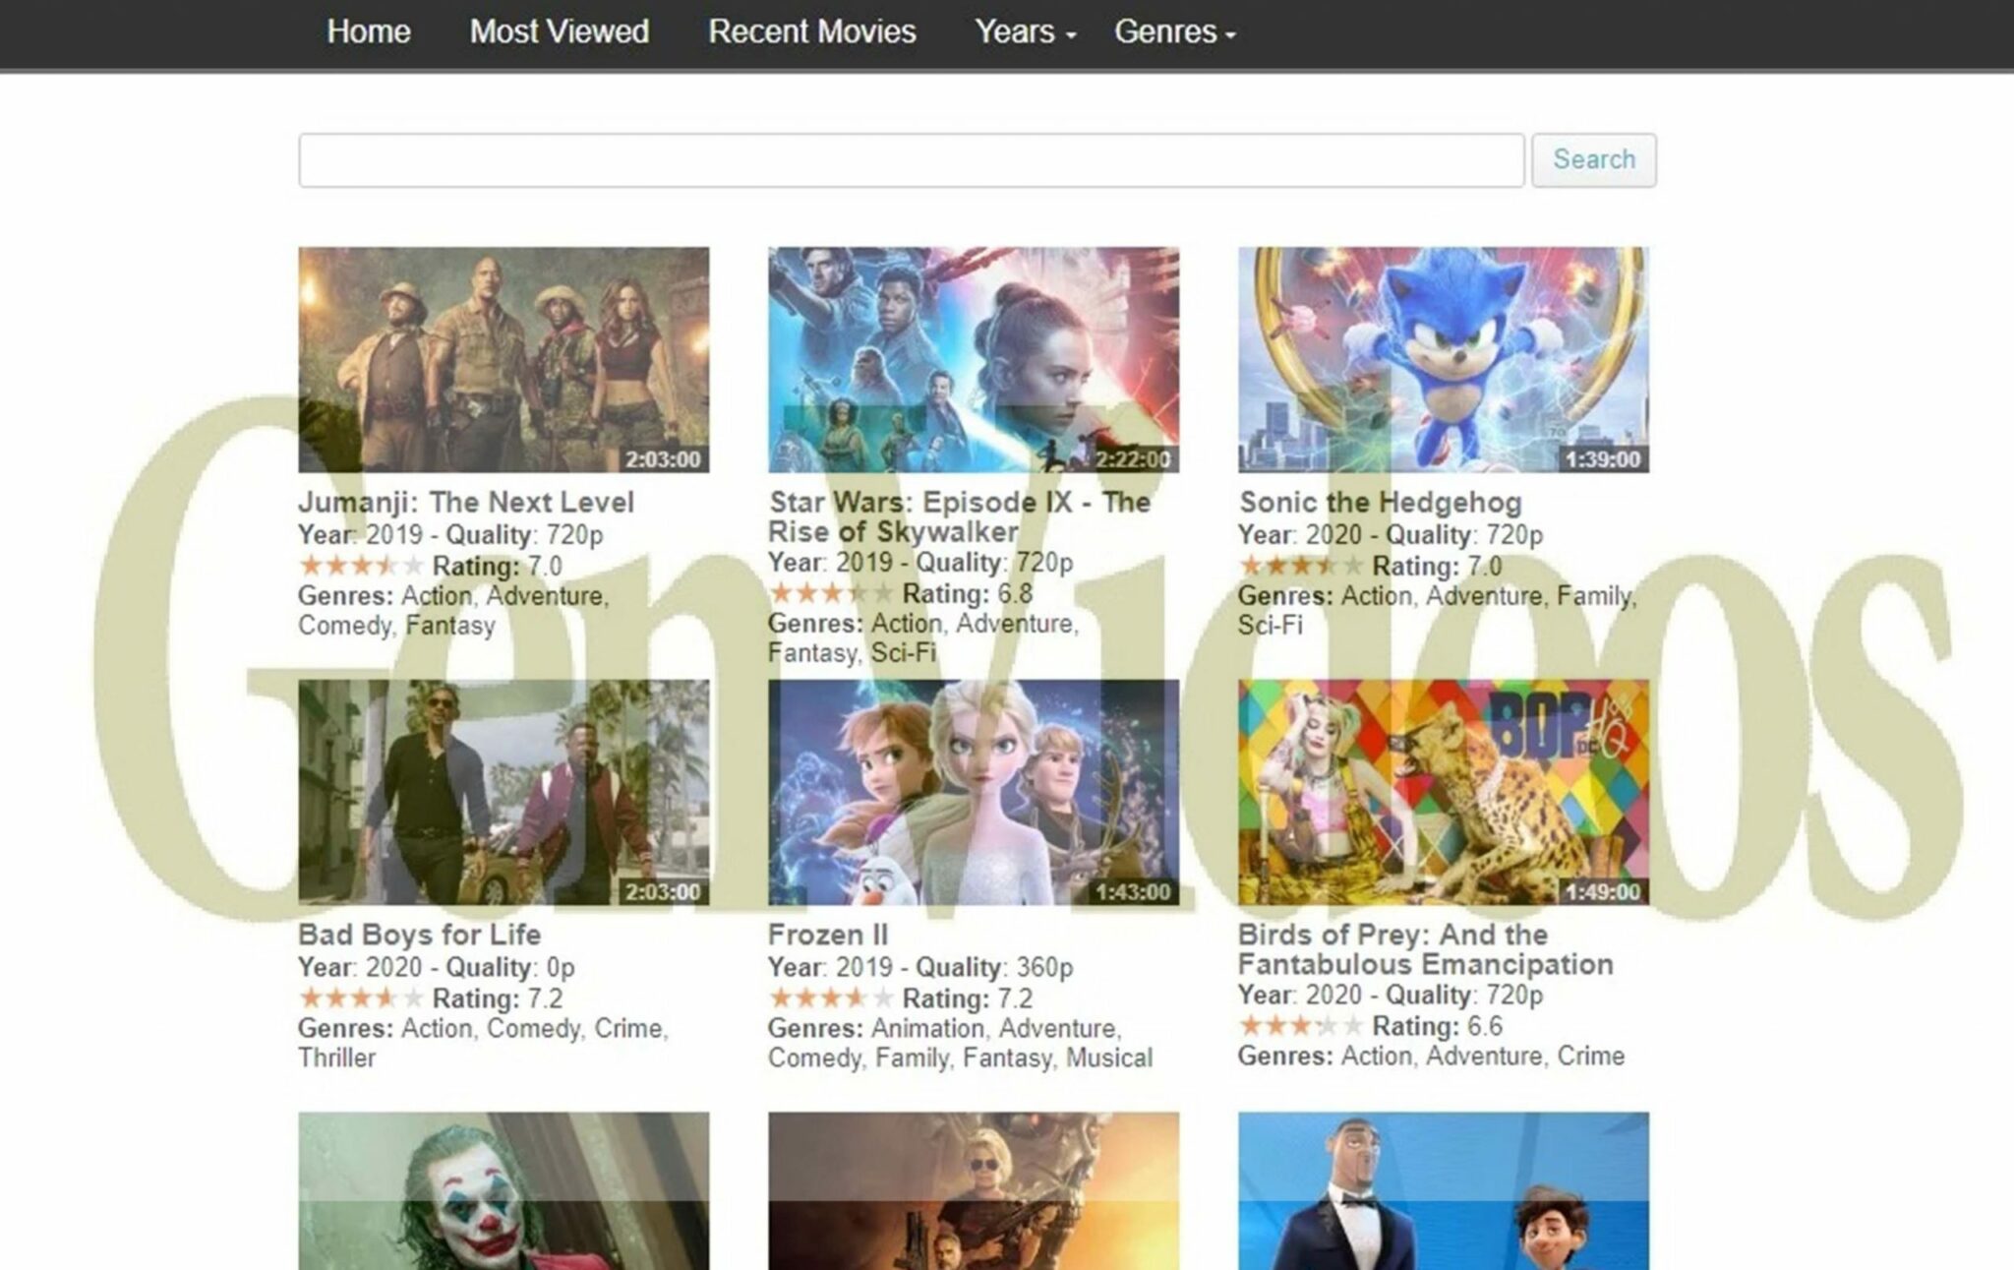This screenshot has height=1270, width=2014.
Task: Click the Bad Boys for Life genres text
Action: pyautogui.click(x=483, y=1043)
